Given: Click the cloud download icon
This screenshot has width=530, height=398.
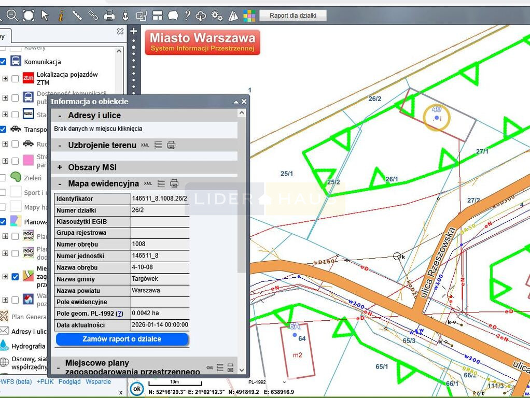Looking at the screenshot, I should point(201,16).
